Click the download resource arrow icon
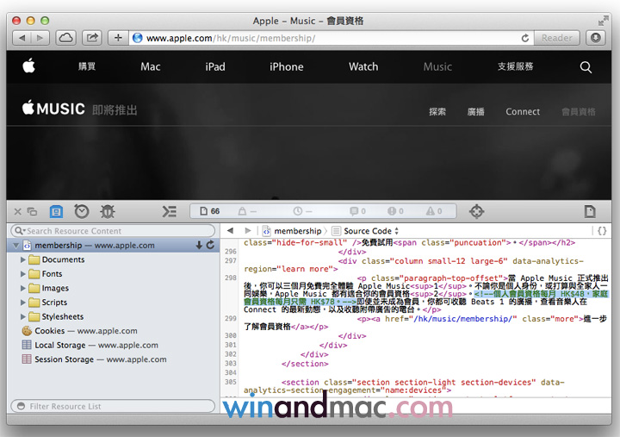 (200, 246)
